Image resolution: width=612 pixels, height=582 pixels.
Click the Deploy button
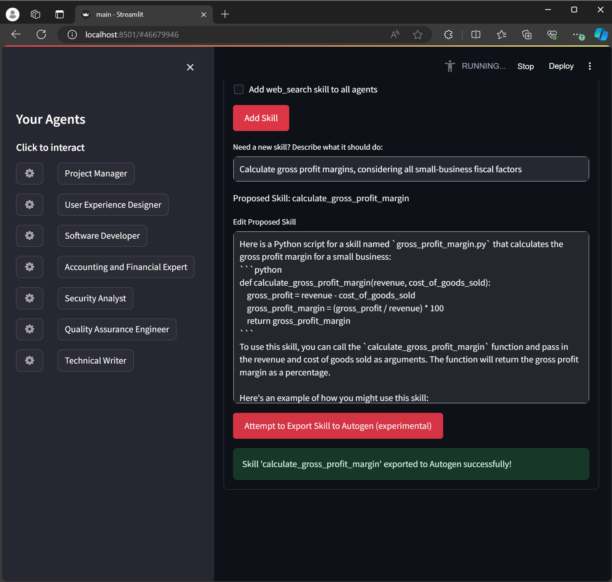[561, 66]
